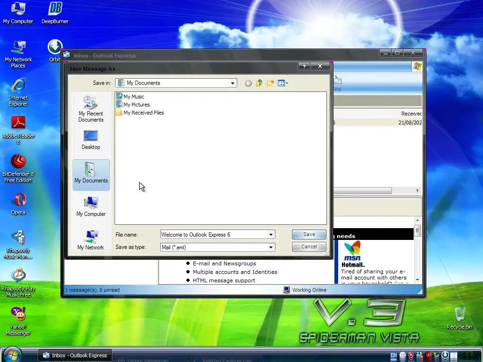Select Adobe Reader 8 desktop icon
This screenshot has width=483, height=362.
click(18, 130)
